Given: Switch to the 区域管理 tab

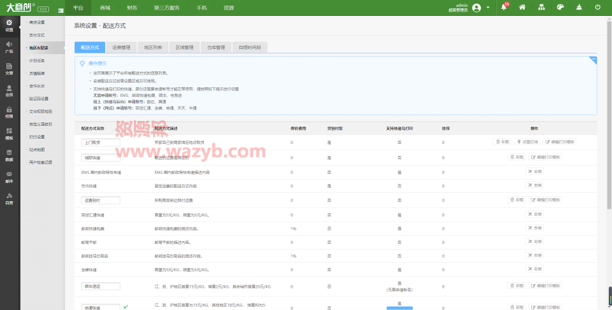Looking at the screenshot, I should tap(185, 47).
